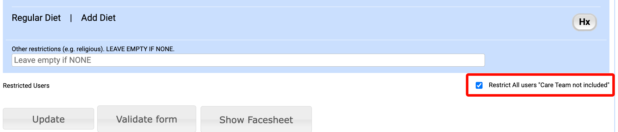Display the patient facesheet
Viewport: 618px width, 132px height.
pos(256,119)
